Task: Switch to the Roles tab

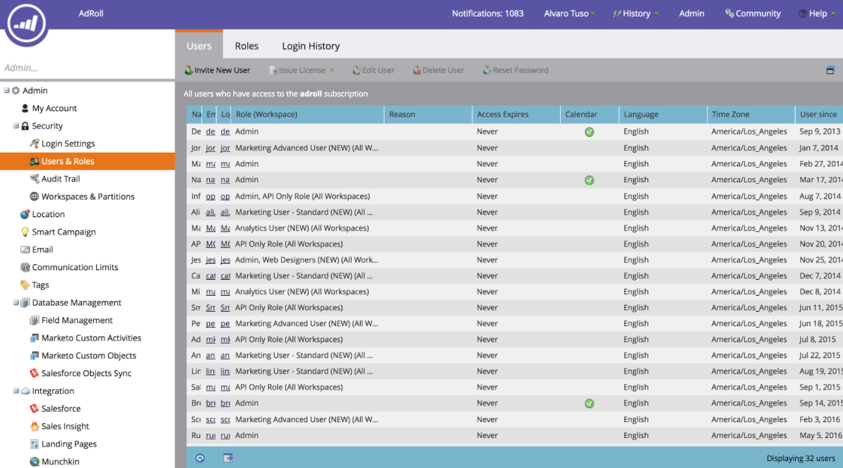Action: pyautogui.click(x=247, y=46)
